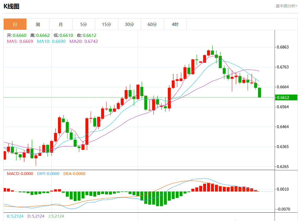
Task: Choose the 15分 timeframe tab
Action: (x=106, y=24)
